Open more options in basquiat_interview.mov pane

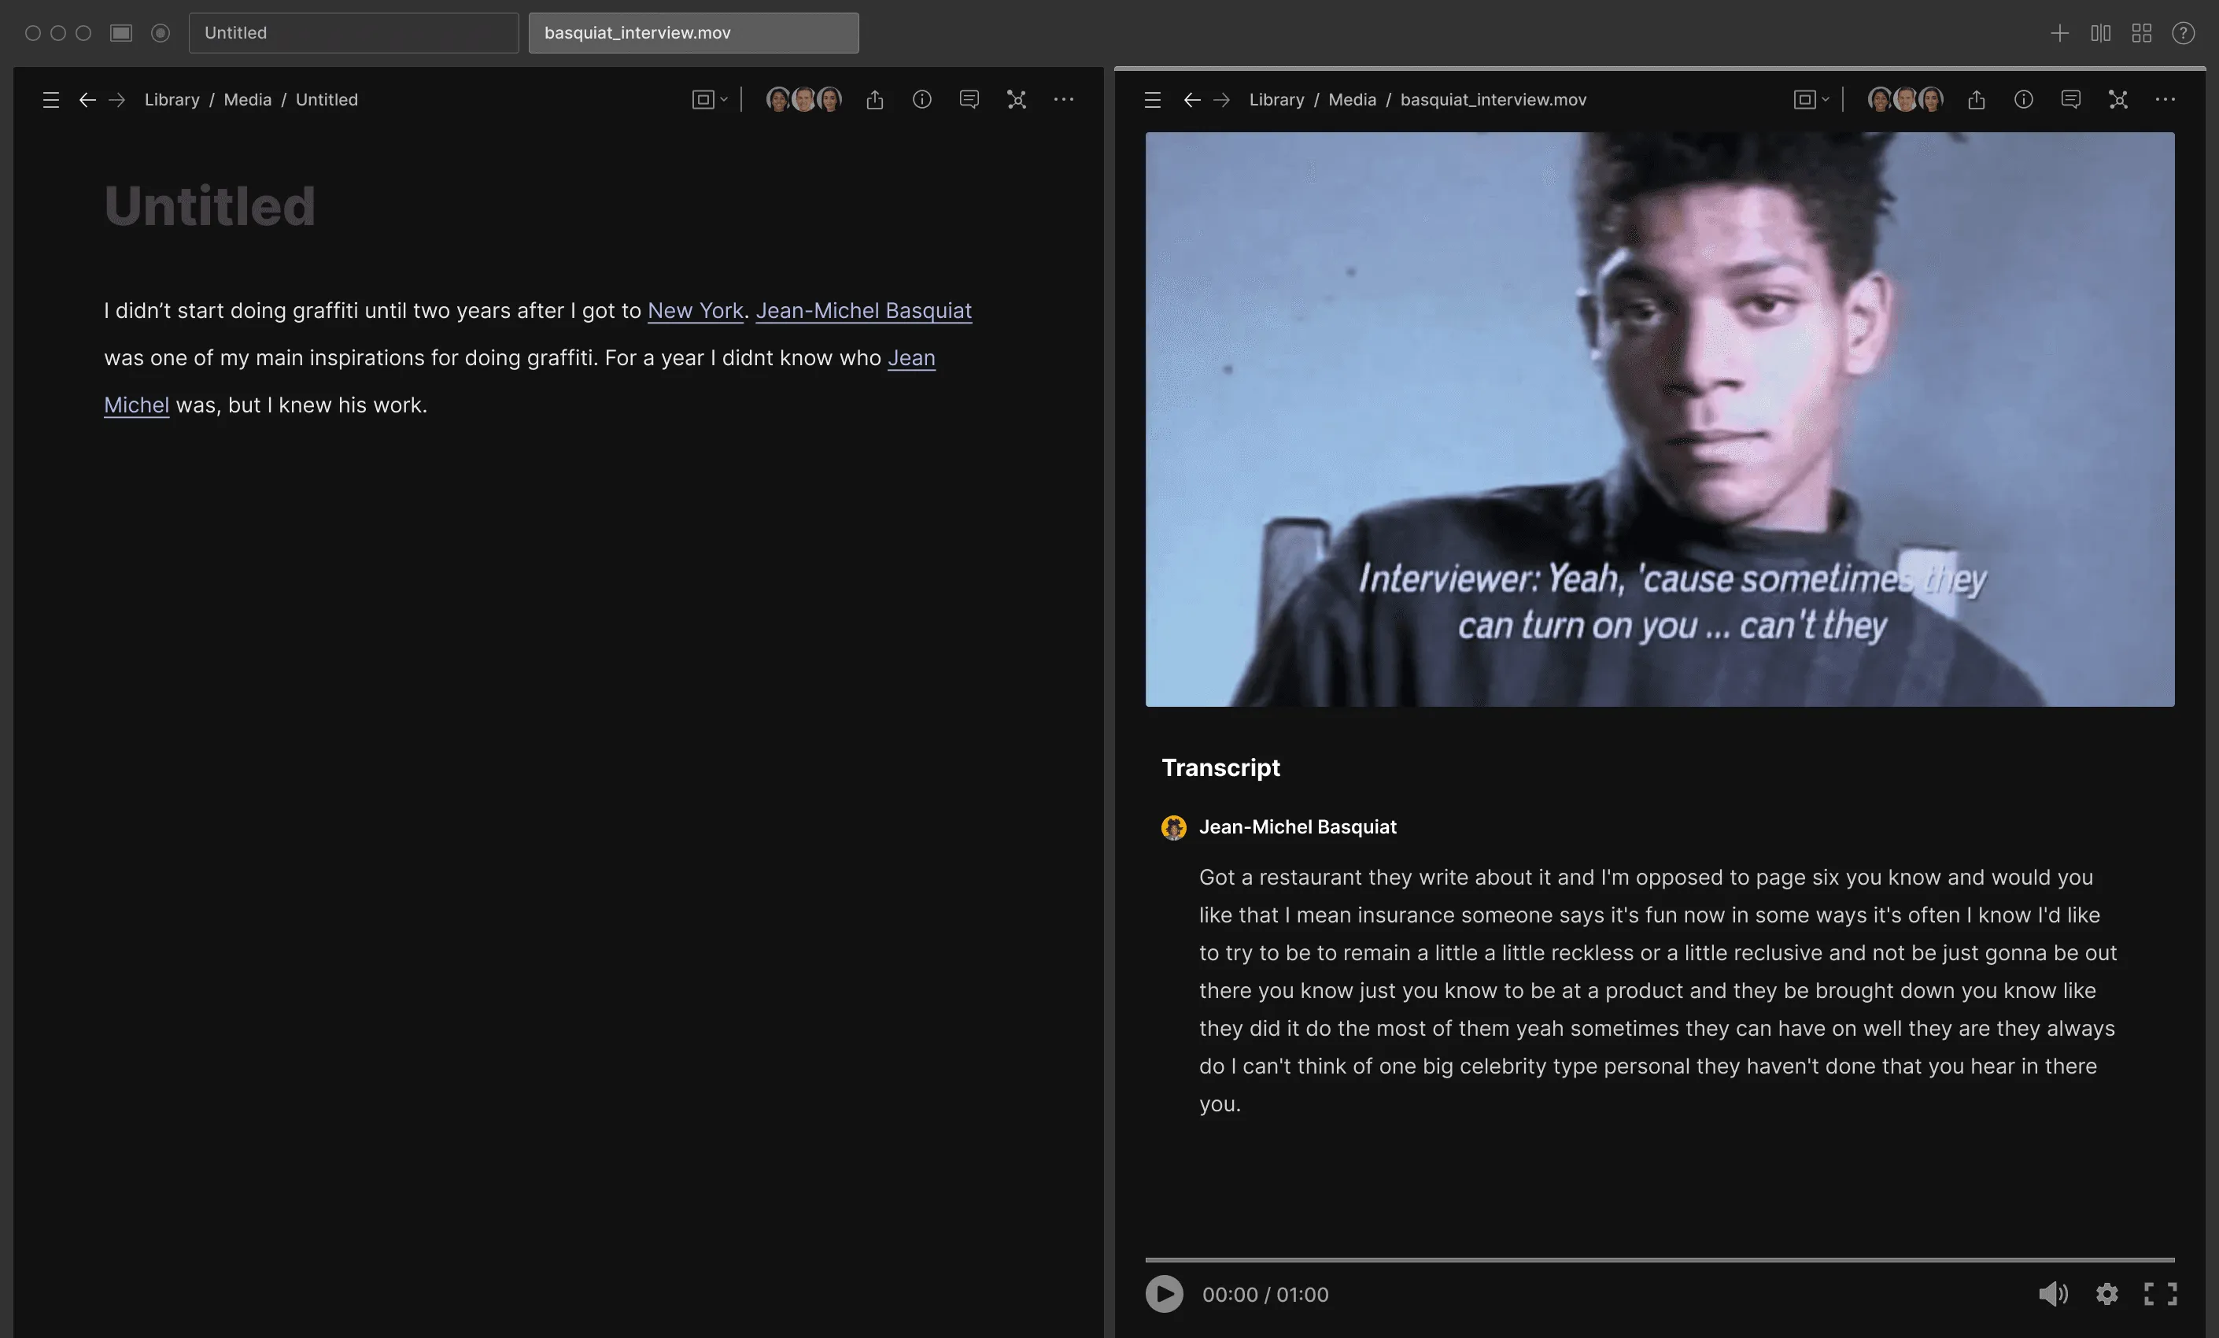(x=2165, y=99)
